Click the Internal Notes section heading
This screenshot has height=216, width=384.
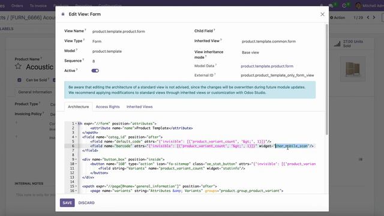click(x=29, y=184)
